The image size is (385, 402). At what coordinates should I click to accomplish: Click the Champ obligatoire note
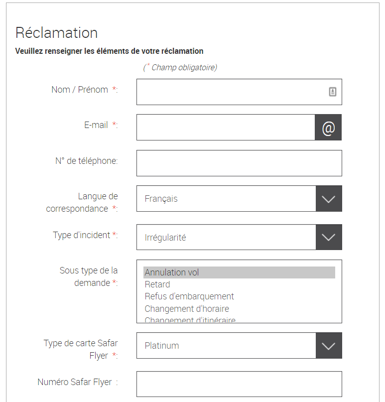pos(180,67)
